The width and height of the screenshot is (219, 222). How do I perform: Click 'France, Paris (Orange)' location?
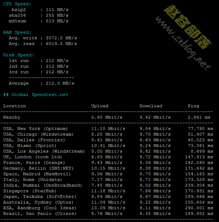point(34,163)
